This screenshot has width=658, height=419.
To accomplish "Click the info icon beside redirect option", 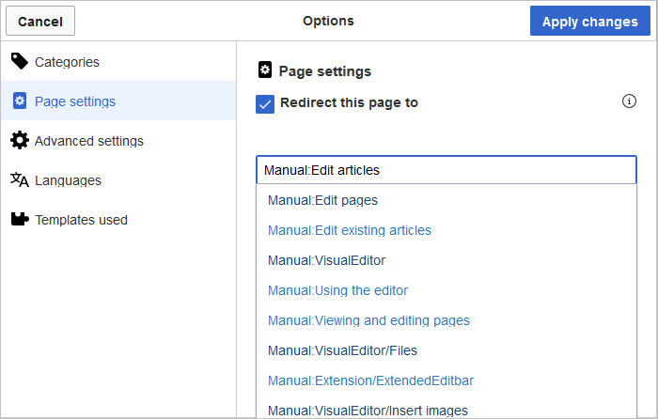I will point(630,101).
